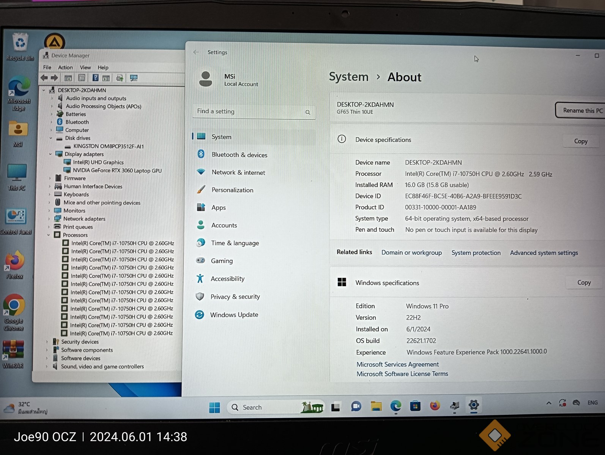This screenshot has width=605, height=455.
Task: Click the Update driver toolbar icon
Action: [x=120, y=78]
